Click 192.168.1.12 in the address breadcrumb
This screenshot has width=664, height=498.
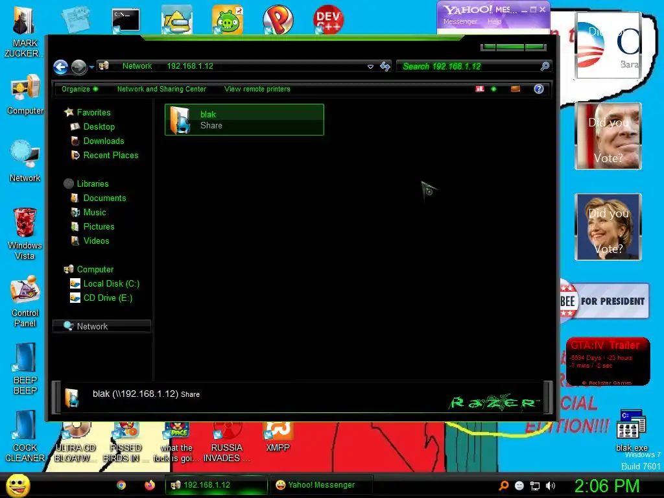click(190, 66)
